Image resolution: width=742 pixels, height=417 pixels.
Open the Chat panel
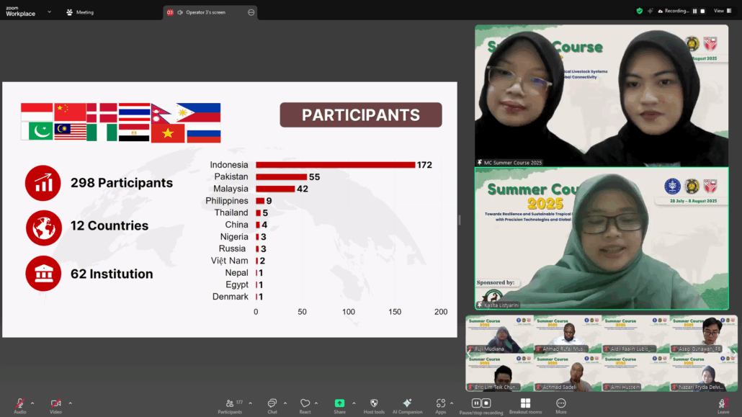[272, 404]
